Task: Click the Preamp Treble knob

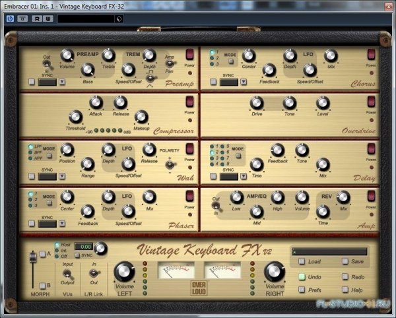Action: [x=109, y=55]
